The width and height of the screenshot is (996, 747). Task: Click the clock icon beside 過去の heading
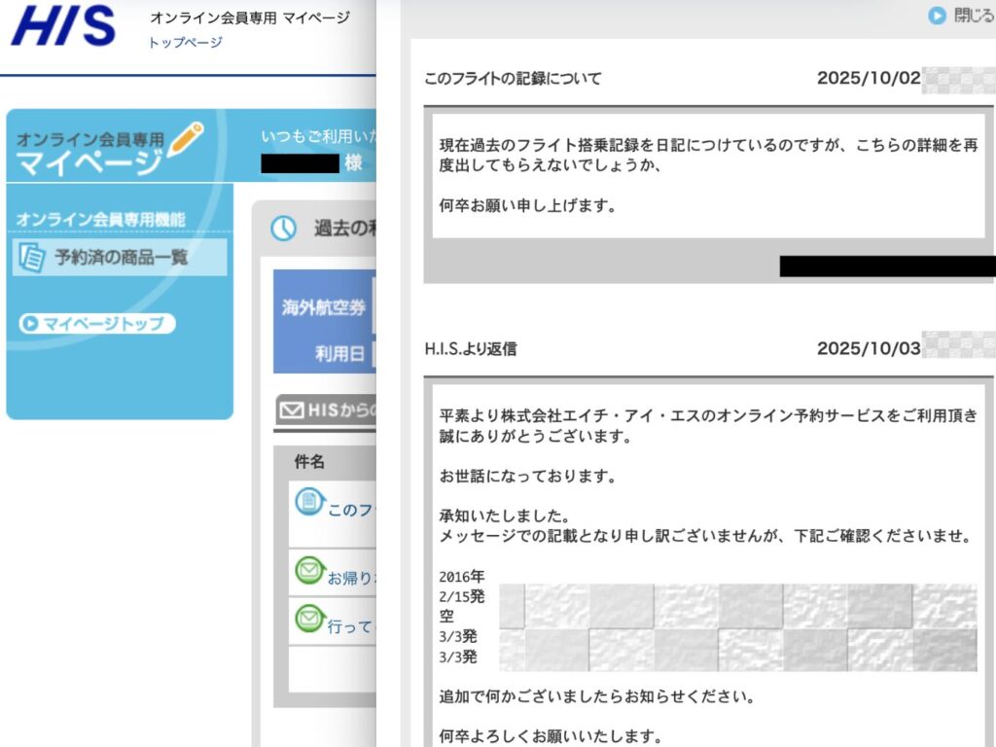coord(283,229)
